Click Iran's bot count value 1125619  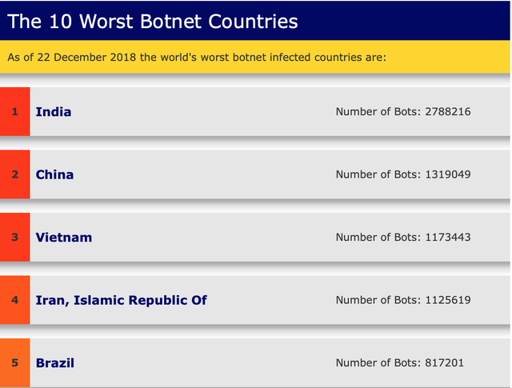point(448,300)
